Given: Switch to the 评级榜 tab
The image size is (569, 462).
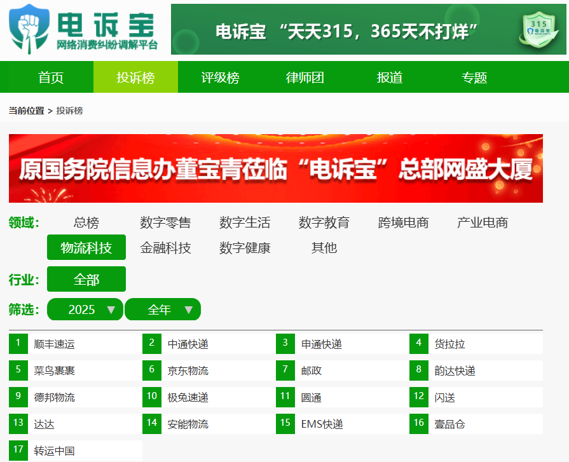Looking at the screenshot, I should (x=220, y=78).
